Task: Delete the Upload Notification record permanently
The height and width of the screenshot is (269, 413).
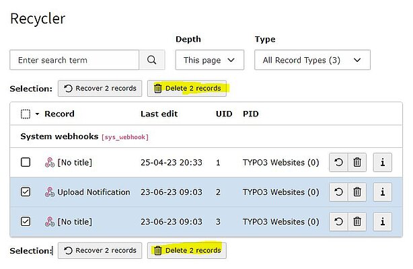Action: 357,192
